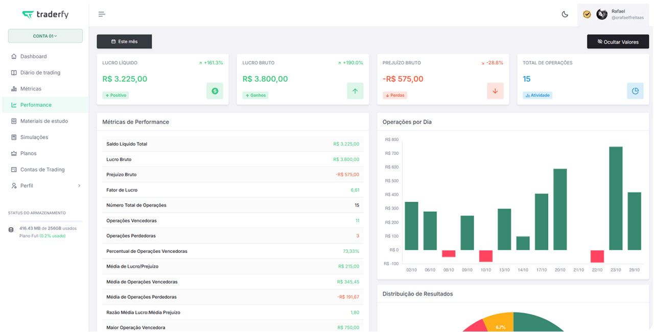Click the red down arrow icon in Prejuízo Bruto card

(495, 91)
